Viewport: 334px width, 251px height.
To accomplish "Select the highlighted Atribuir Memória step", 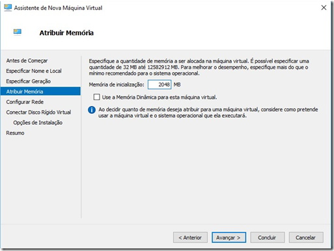I will click(40, 91).
